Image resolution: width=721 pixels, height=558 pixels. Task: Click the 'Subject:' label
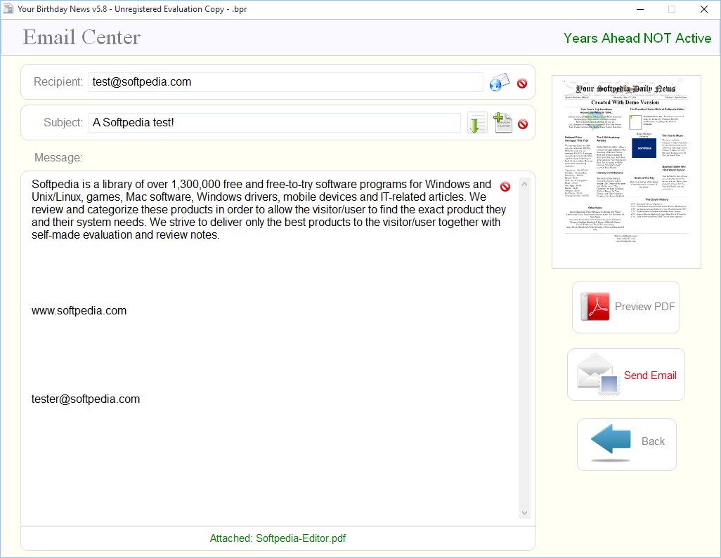[63, 123]
